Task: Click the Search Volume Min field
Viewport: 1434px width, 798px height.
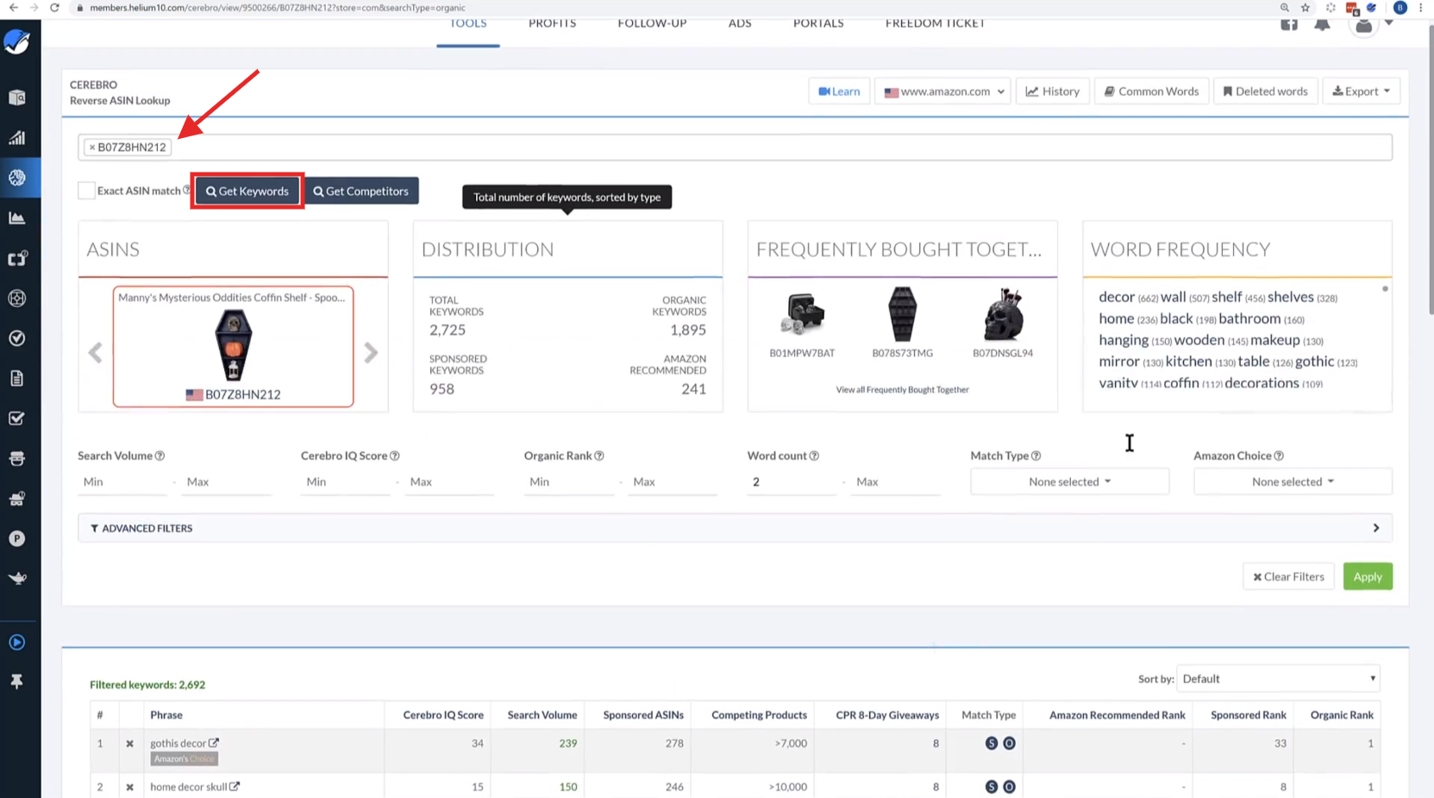Action: [x=122, y=482]
